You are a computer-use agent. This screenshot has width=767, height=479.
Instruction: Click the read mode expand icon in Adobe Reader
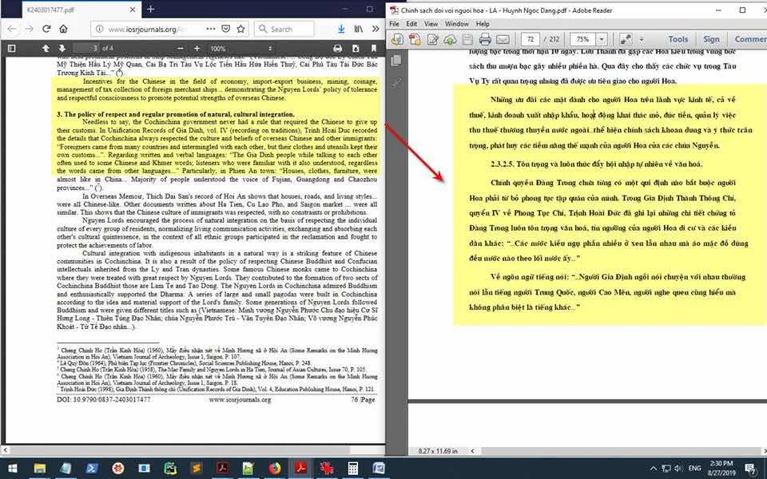point(626,39)
